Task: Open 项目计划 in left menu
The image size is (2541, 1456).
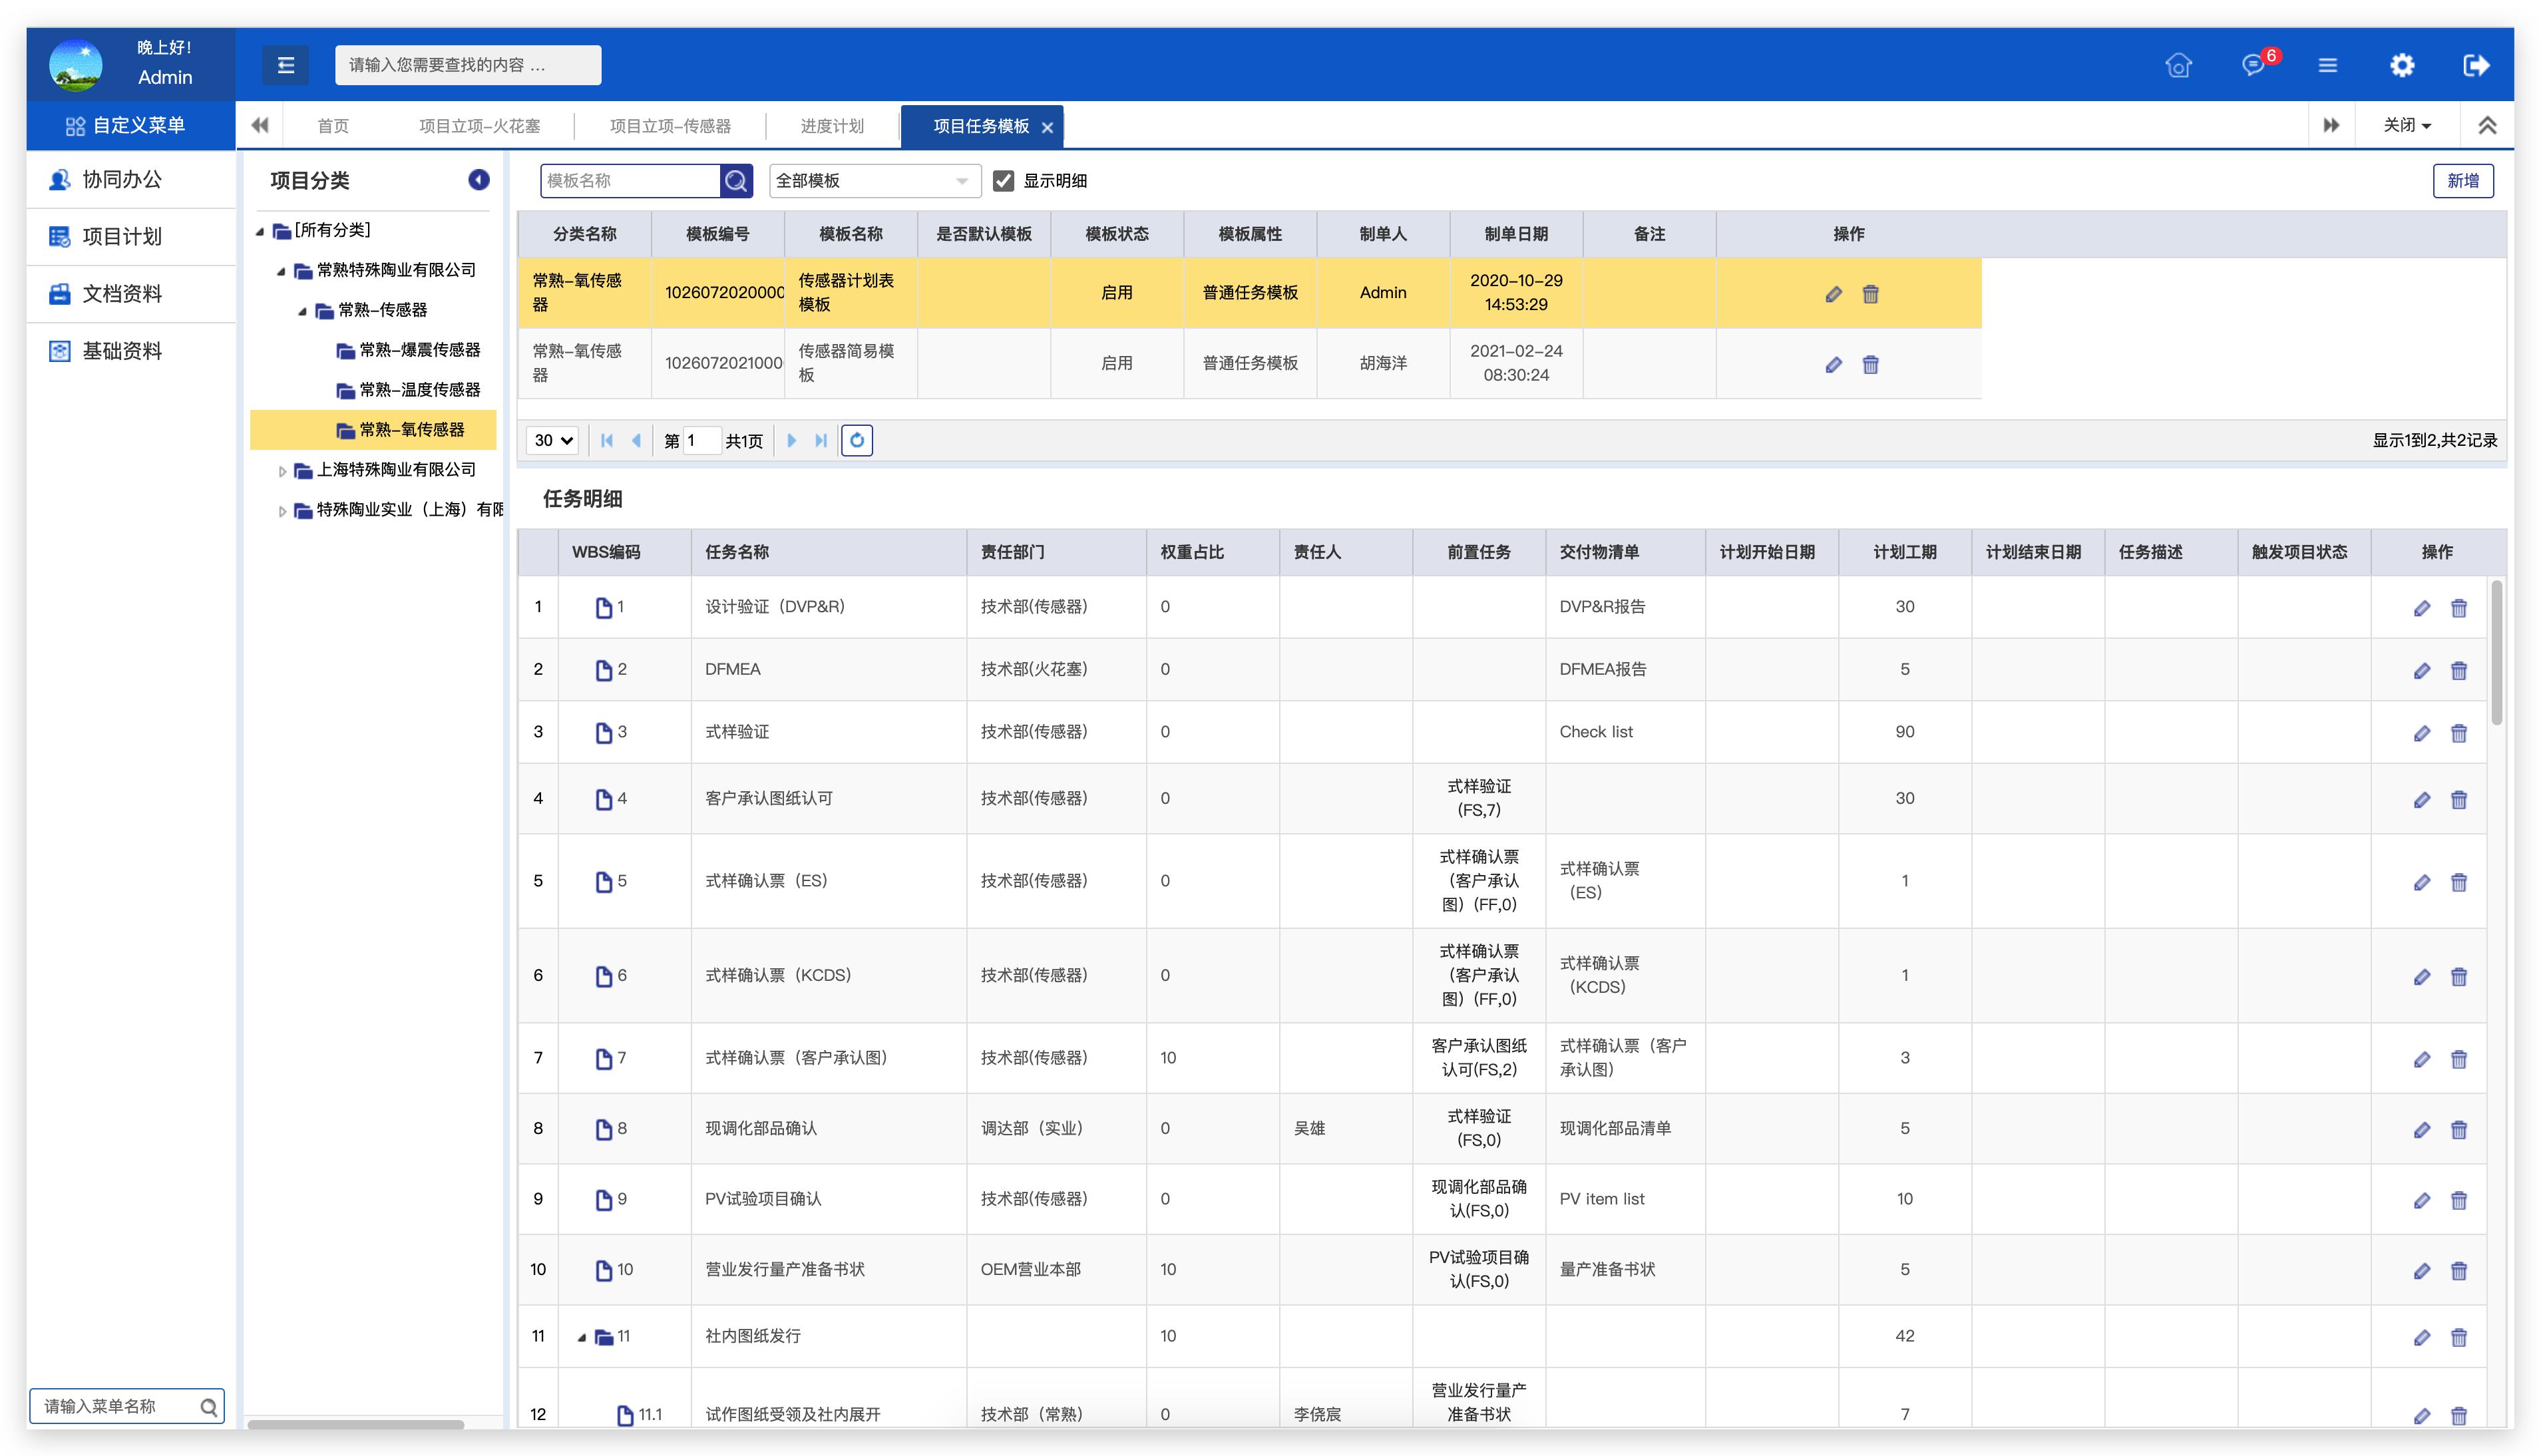Action: (x=121, y=237)
